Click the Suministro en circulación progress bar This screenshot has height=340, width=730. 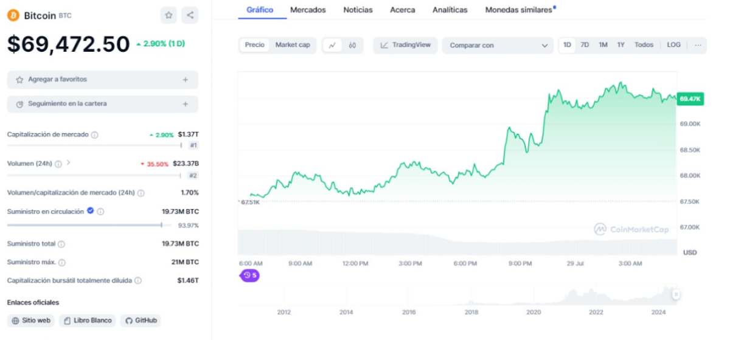click(89, 225)
